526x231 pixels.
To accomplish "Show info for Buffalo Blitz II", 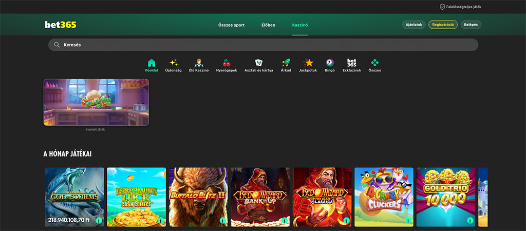I will [223, 220].
